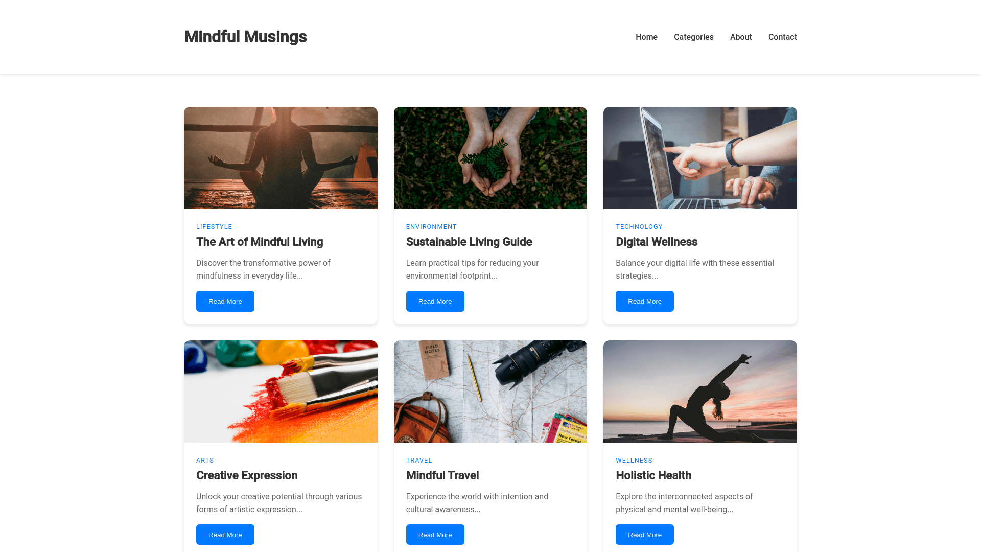
Task: Open the About page link
Action: click(x=741, y=37)
